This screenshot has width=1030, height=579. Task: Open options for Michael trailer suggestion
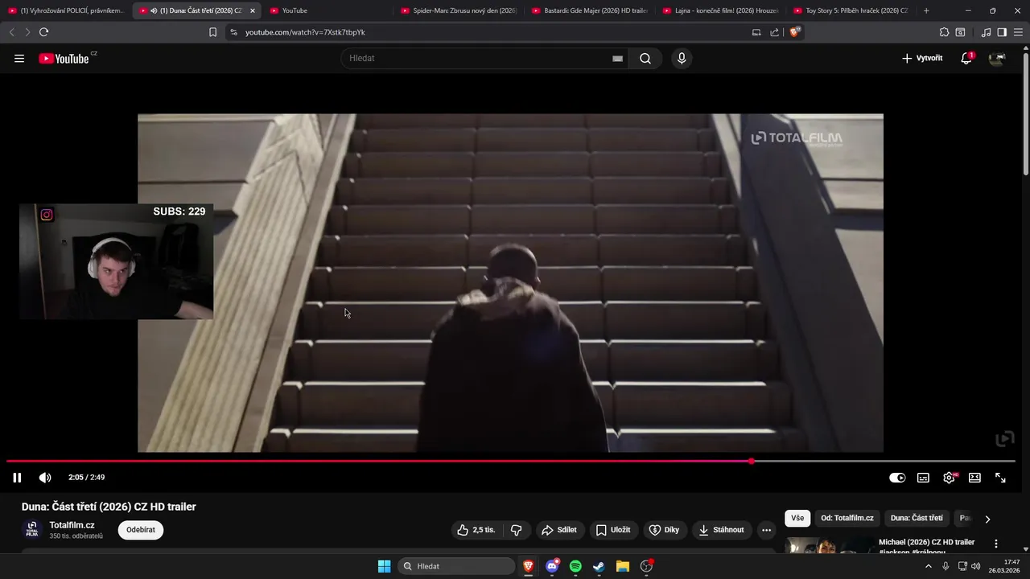[x=996, y=544]
